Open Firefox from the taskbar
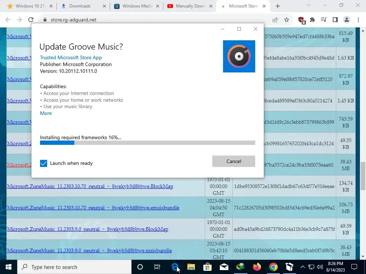The width and height of the screenshot is (366, 274). coord(257,267)
